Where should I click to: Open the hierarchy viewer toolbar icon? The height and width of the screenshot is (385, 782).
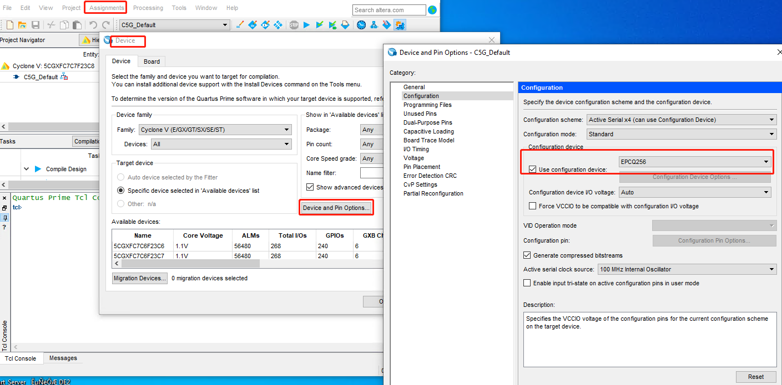coord(374,25)
